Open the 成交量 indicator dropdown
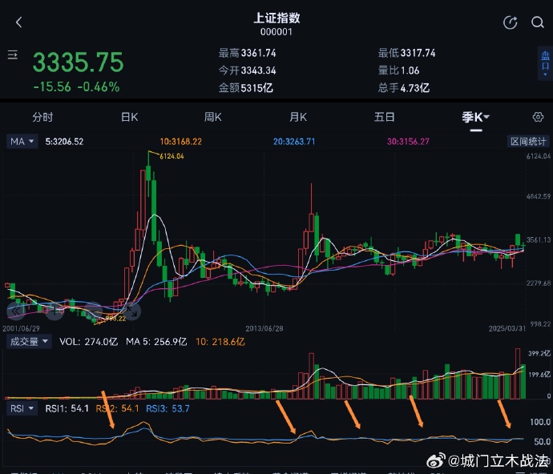This screenshot has height=474, width=553. point(28,342)
